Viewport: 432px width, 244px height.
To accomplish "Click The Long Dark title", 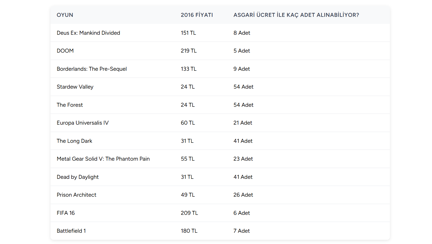I will (x=74, y=141).
